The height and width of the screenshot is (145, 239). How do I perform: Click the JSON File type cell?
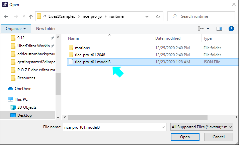[212, 62]
